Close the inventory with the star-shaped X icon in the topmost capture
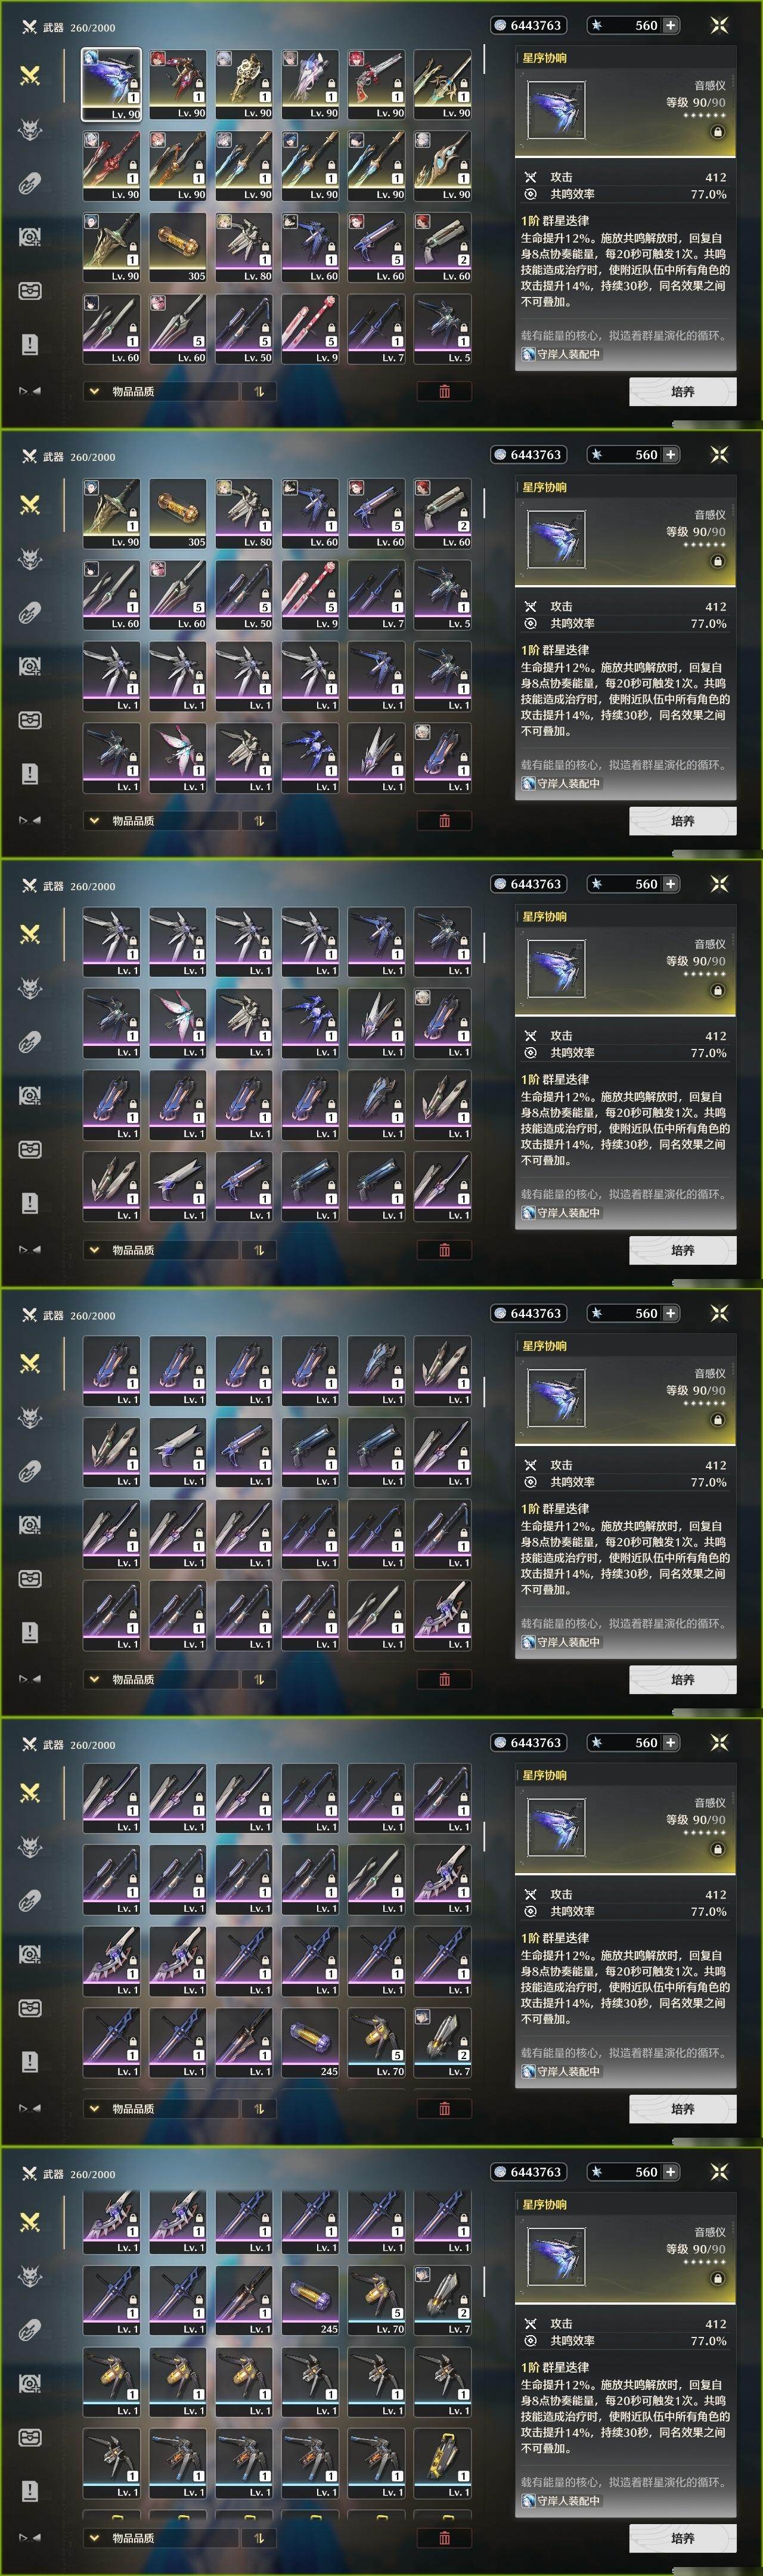763x2576 pixels. point(719,25)
